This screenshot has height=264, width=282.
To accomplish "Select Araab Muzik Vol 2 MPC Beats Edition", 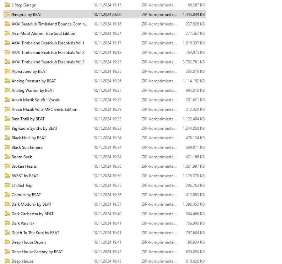I will (44, 109).
